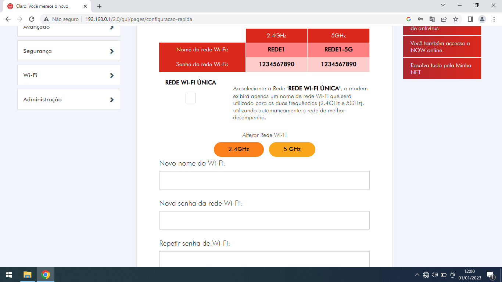Focus the 'Novo nome do Wi-Fi' field

coord(264,180)
